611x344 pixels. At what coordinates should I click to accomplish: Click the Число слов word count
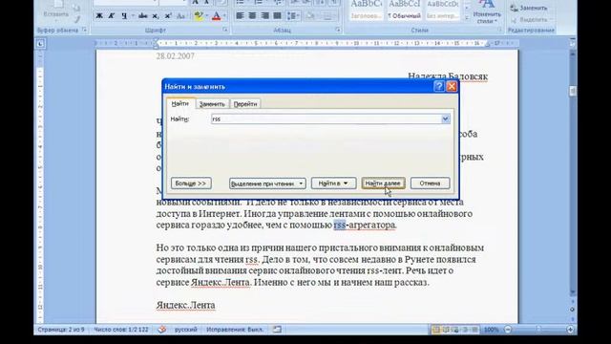coord(121,330)
